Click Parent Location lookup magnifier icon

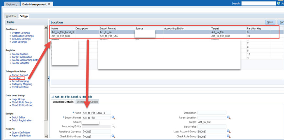[x=229, y=117]
